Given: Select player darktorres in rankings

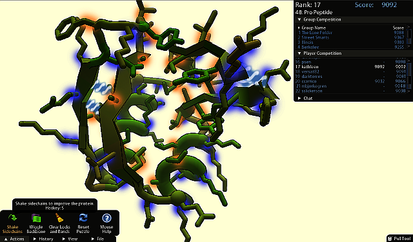Looking at the screenshot, I should [312, 77].
